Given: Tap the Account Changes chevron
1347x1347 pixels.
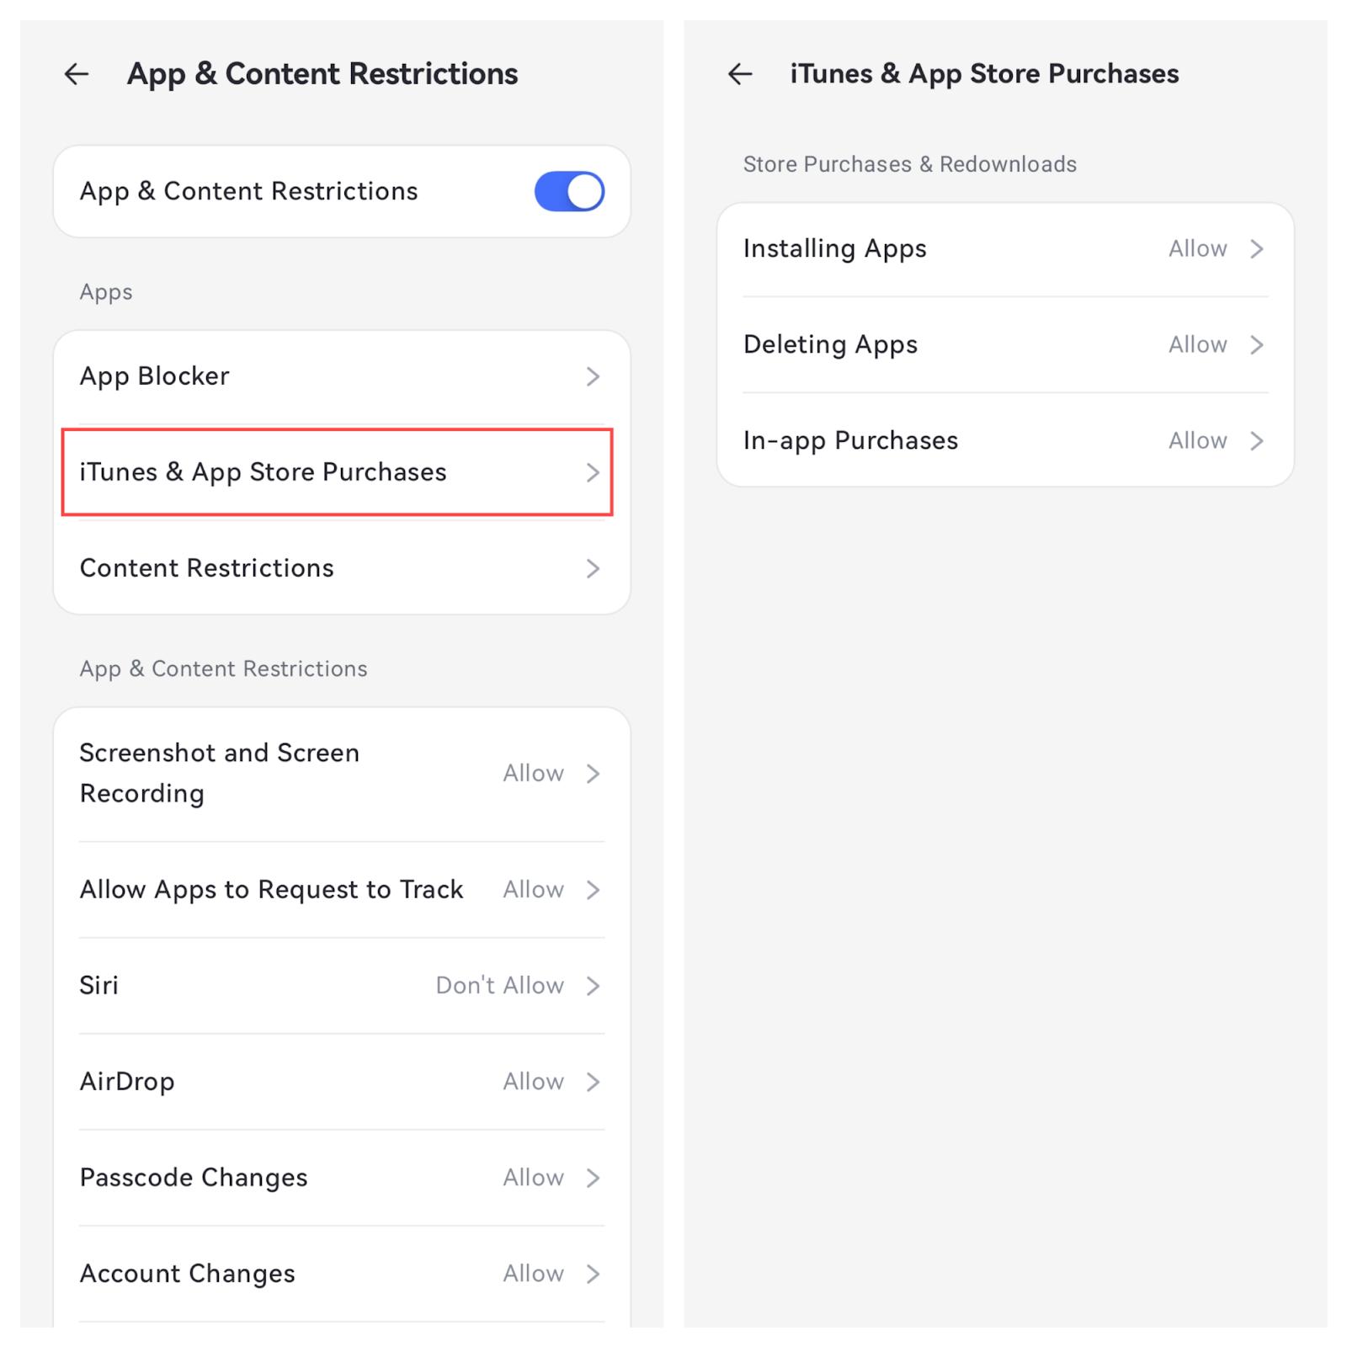Looking at the screenshot, I should 593,1274.
